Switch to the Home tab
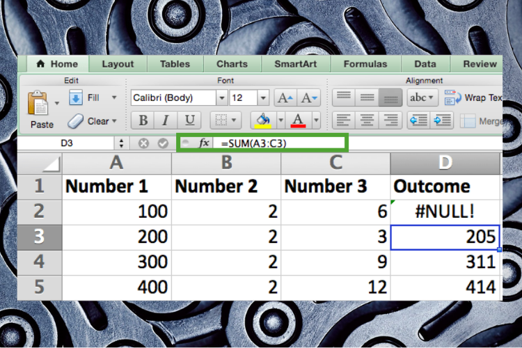522x348 pixels. pyautogui.click(x=57, y=64)
